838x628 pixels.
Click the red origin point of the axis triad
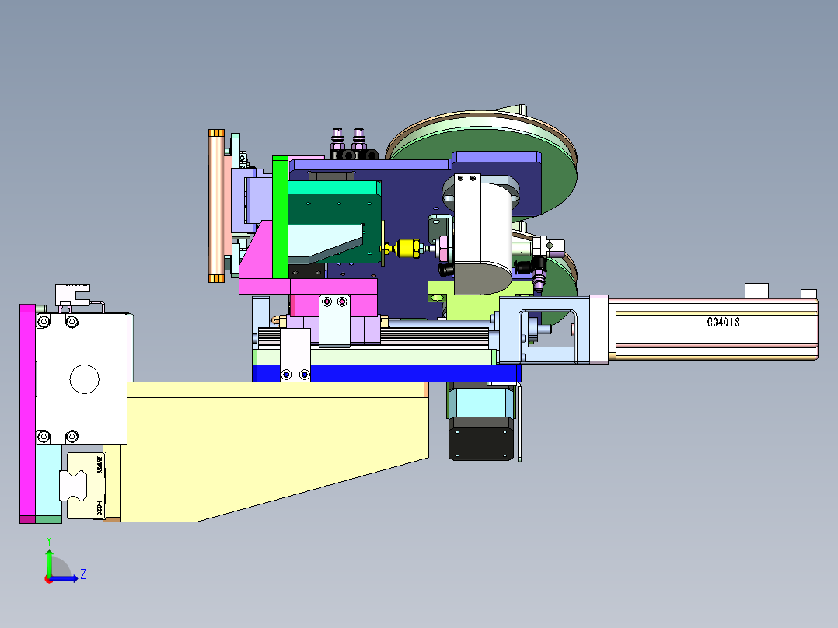coord(49,579)
